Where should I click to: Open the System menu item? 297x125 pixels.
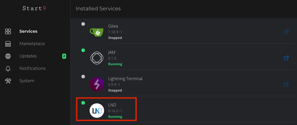click(27, 81)
